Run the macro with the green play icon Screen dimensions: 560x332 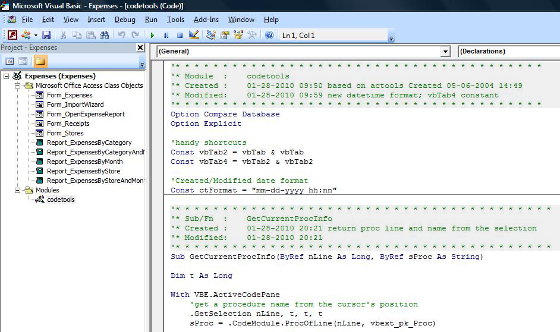pos(153,35)
